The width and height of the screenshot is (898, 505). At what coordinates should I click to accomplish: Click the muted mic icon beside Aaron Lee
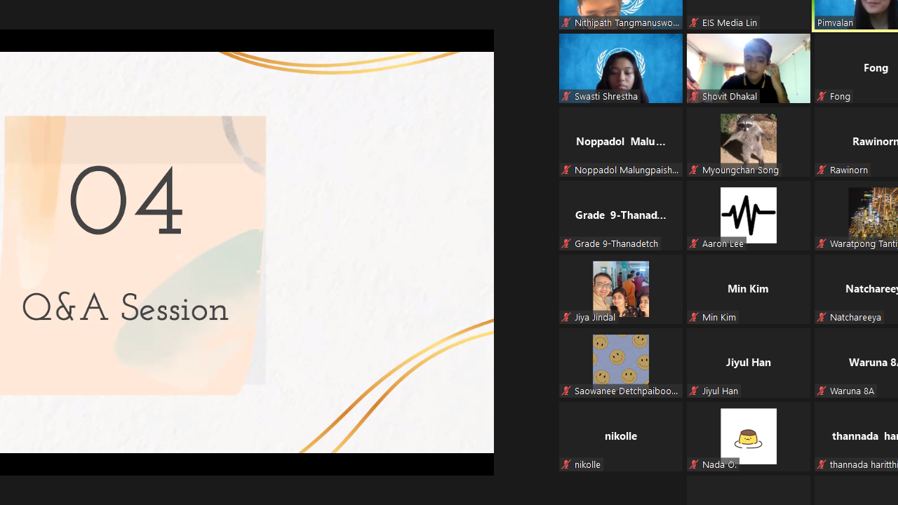click(694, 244)
